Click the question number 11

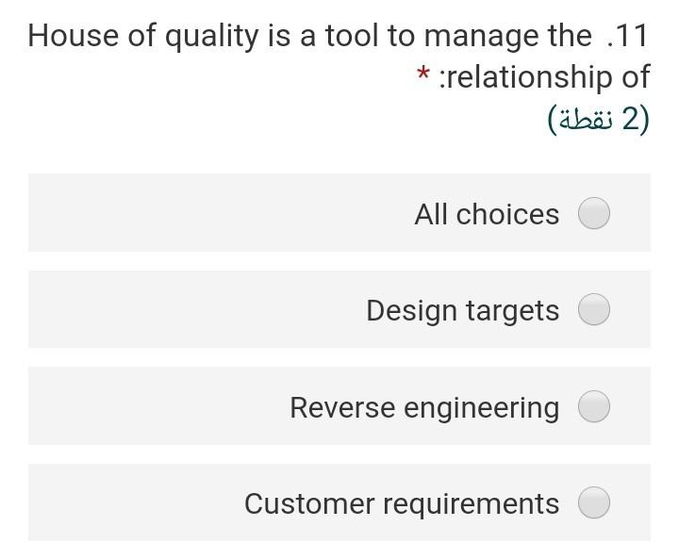click(x=629, y=36)
